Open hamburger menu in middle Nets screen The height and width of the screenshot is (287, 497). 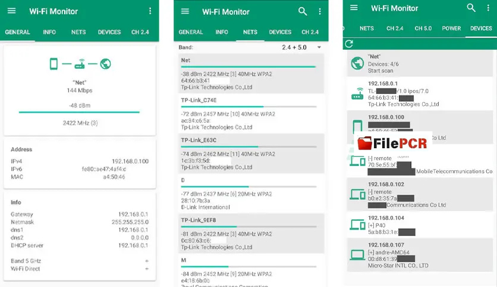point(185,12)
